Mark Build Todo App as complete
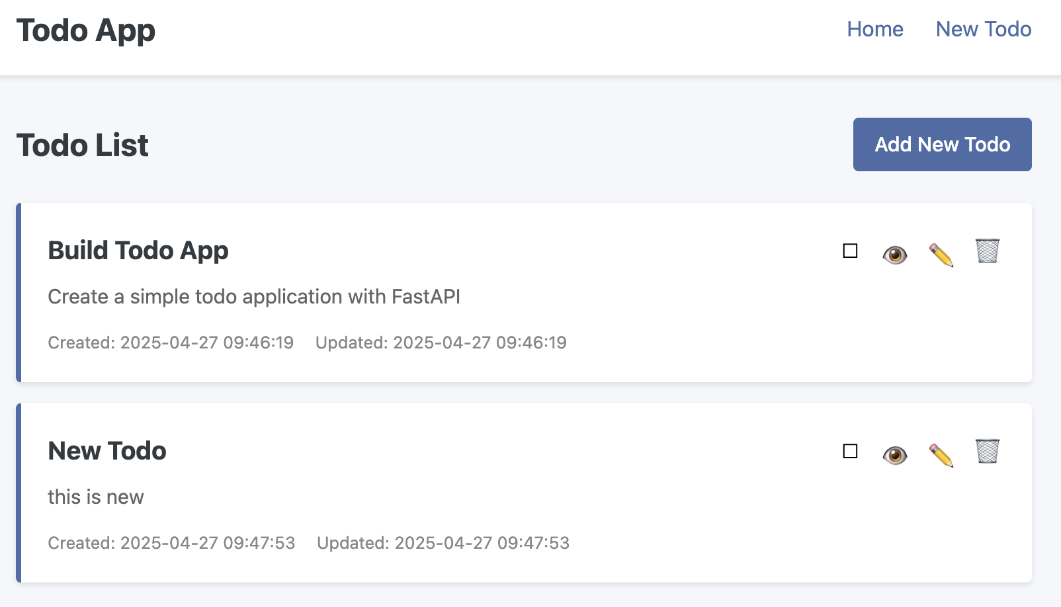Image resolution: width=1061 pixels, height=607 pixels. [851, 251]
